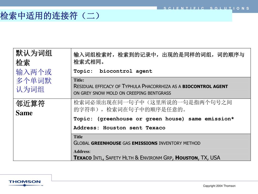Image resolution: width=258 pixels, height=194 pixels.
Task: Click the TEXACO INTL address result line
Action: (147, 158)
